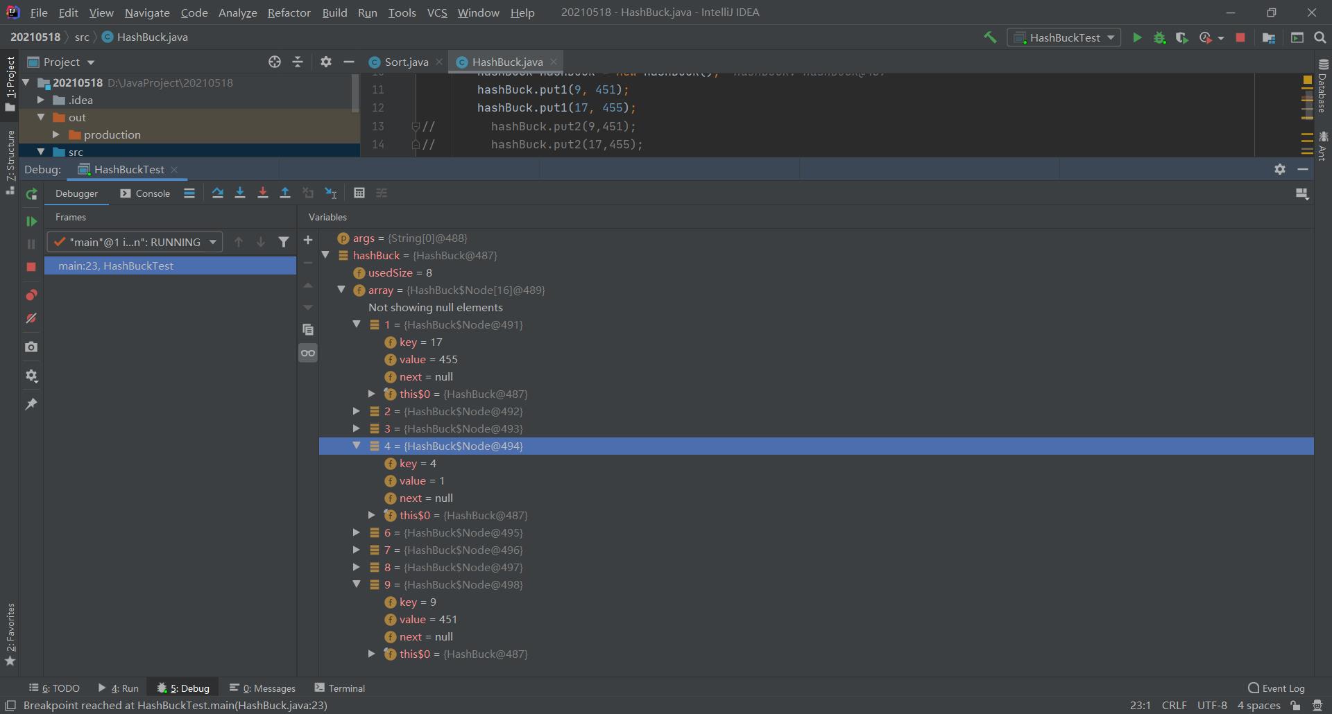Pin the debug tab icon
Screen dimensions: 1332x714
tap(31, 404)
